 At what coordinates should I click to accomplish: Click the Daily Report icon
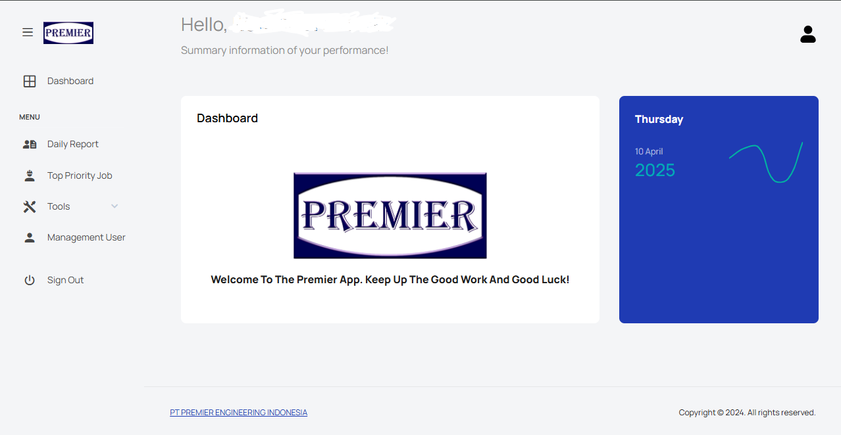click(30, 145)
